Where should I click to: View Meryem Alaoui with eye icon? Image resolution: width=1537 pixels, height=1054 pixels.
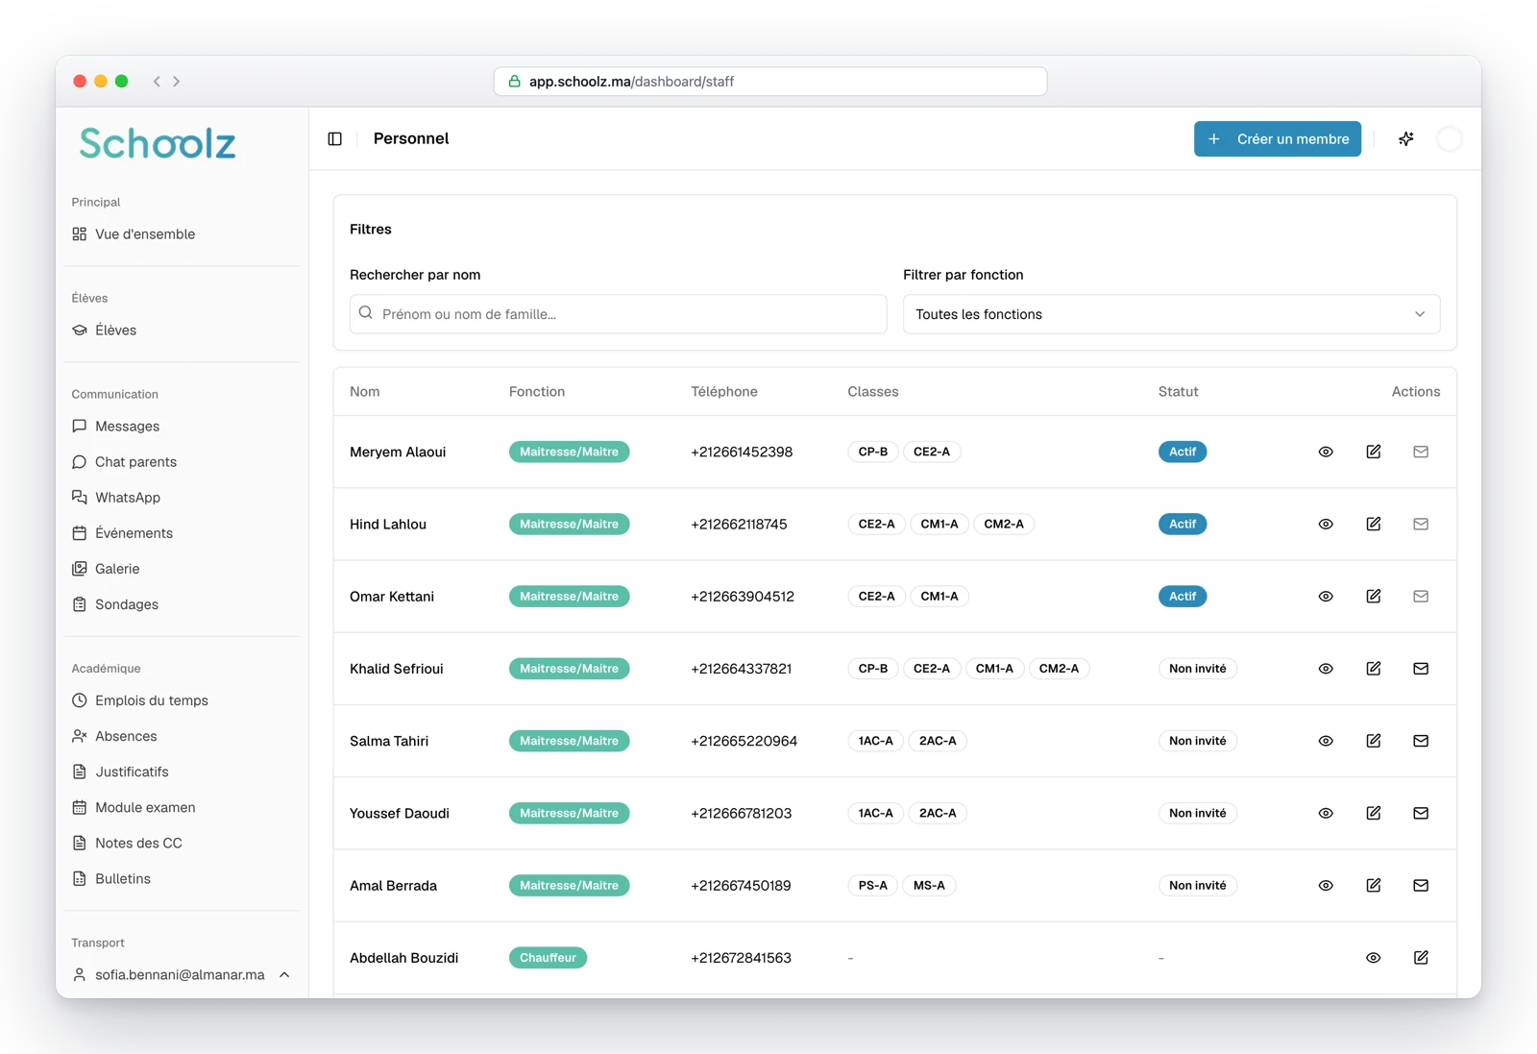(x=1326, y=452)
